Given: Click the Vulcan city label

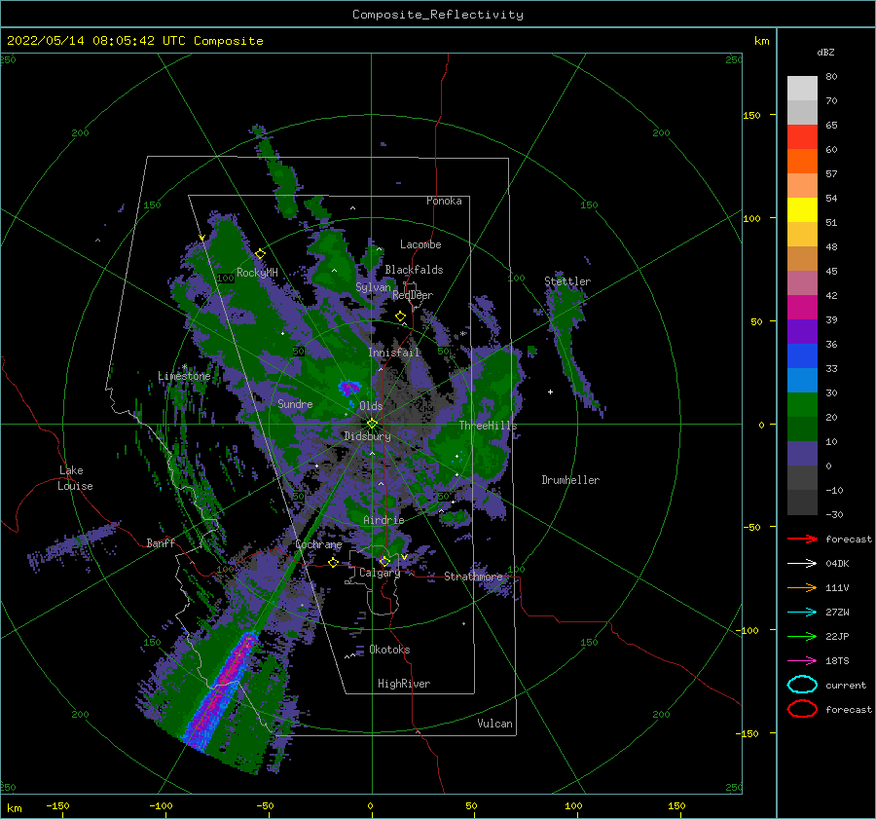Looking at the screenshot, I should 495,724.
